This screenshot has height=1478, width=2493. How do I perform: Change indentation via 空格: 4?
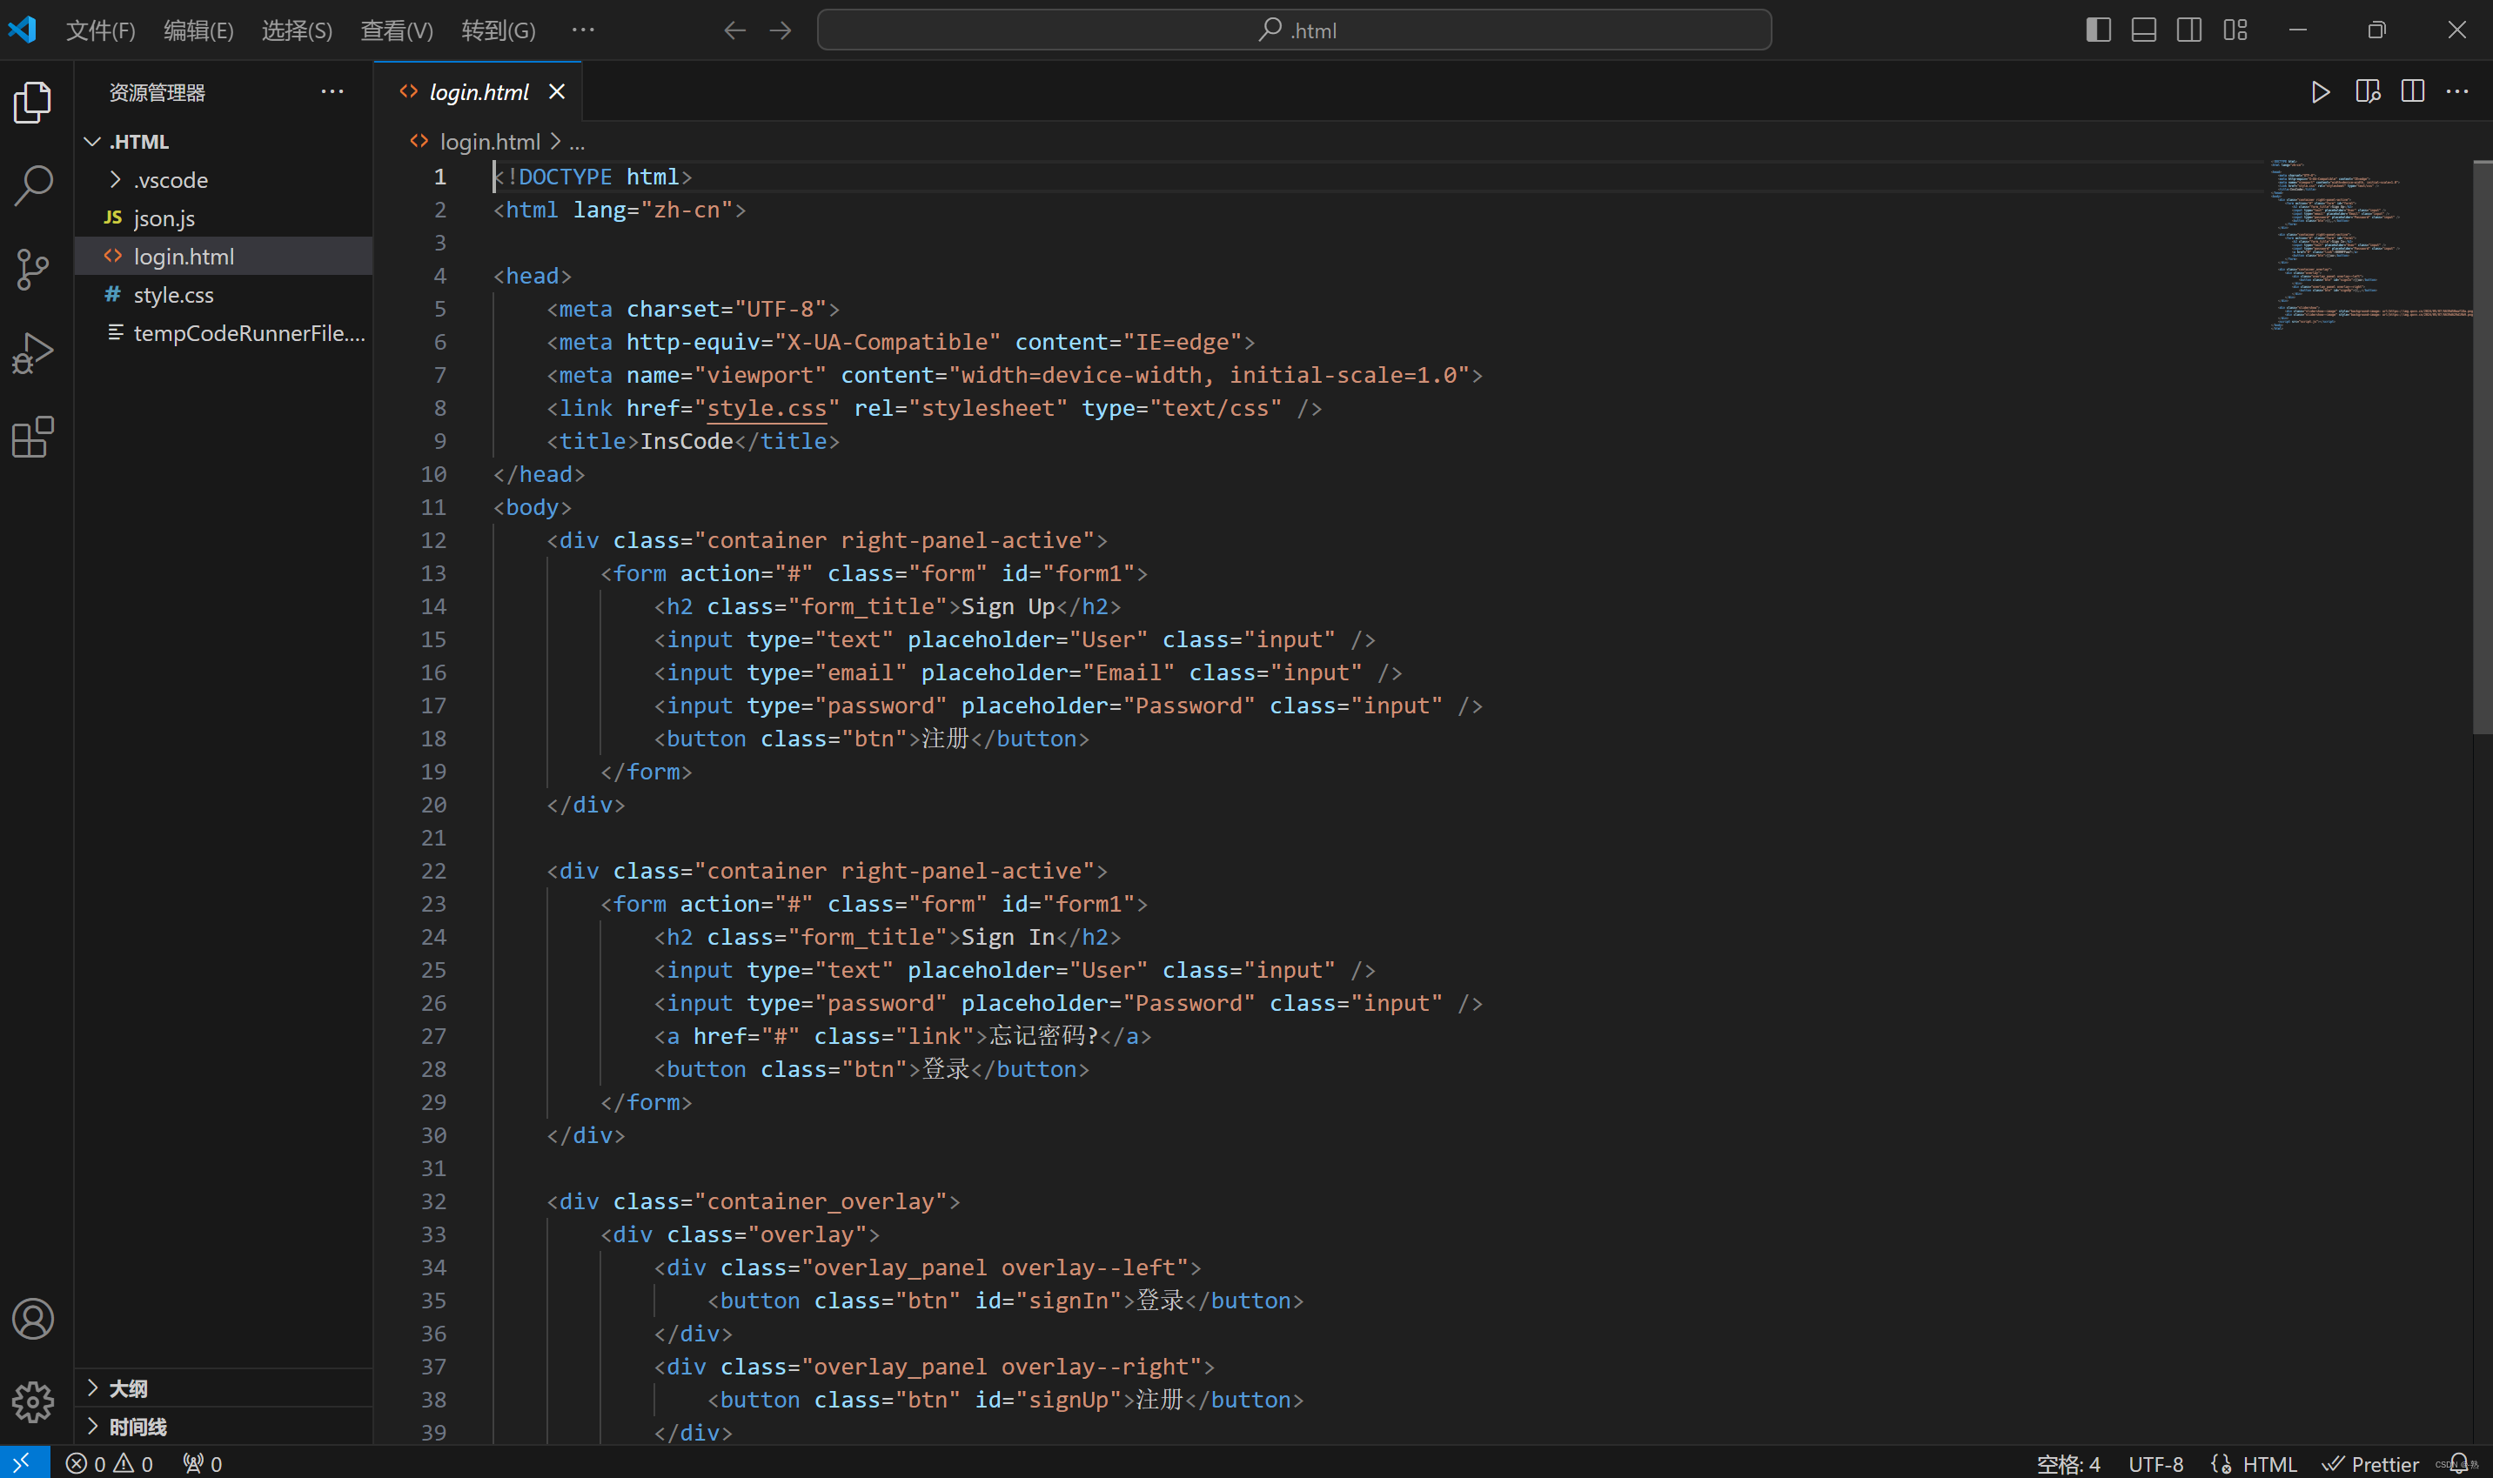pyautogui.click(x=2067, y=1463)
